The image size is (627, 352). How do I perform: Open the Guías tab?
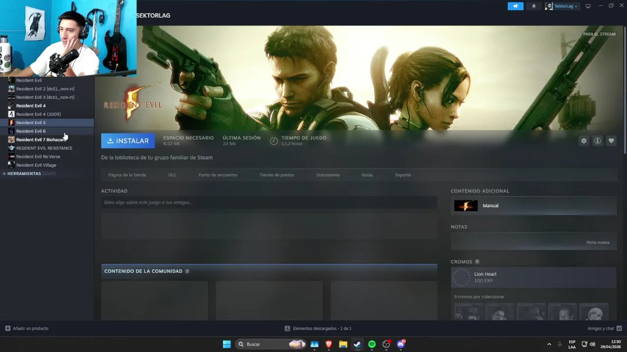367,175
